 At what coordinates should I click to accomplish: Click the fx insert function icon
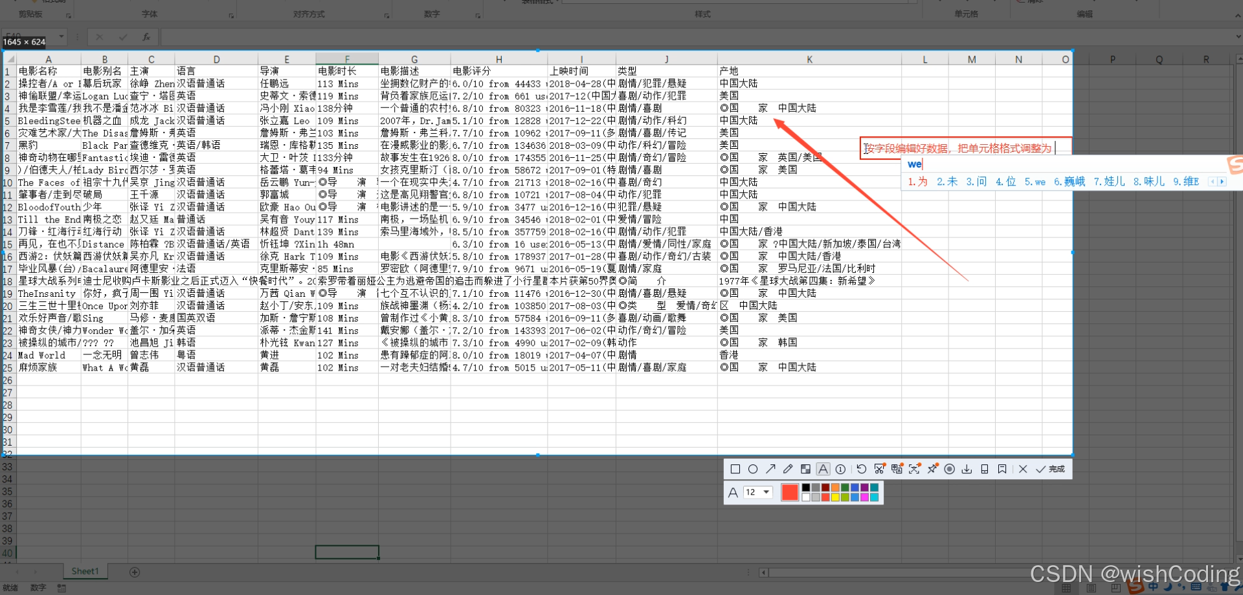coord(146,37)
